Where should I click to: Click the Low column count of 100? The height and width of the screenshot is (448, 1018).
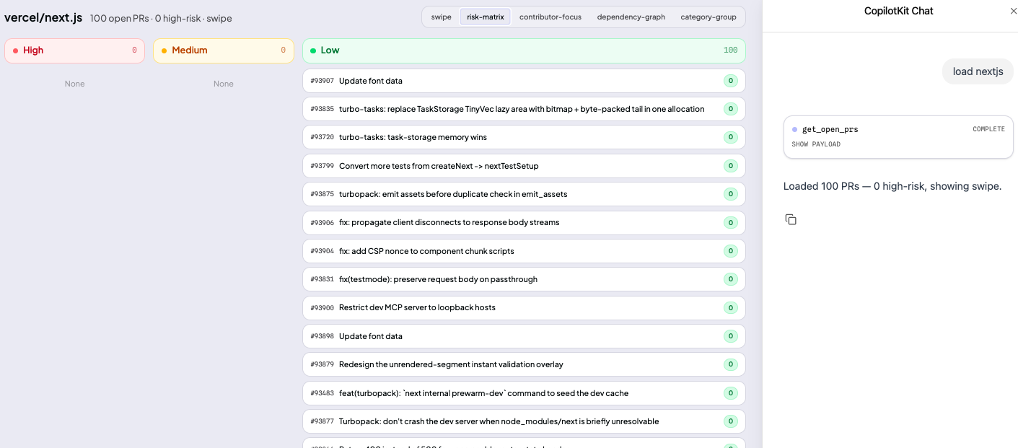730,50
